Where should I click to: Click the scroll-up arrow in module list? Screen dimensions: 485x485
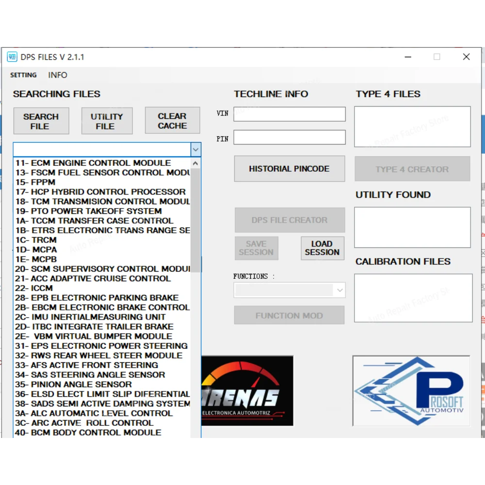[x=195, y=163]
